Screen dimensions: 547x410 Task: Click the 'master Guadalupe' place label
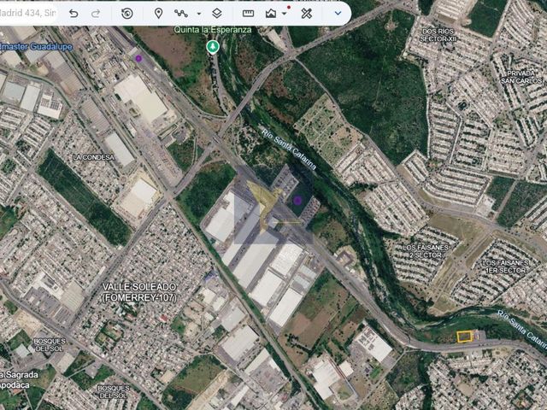(x=36, y=46)
